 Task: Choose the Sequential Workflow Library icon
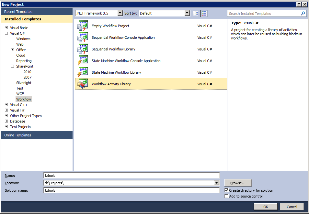83,49
